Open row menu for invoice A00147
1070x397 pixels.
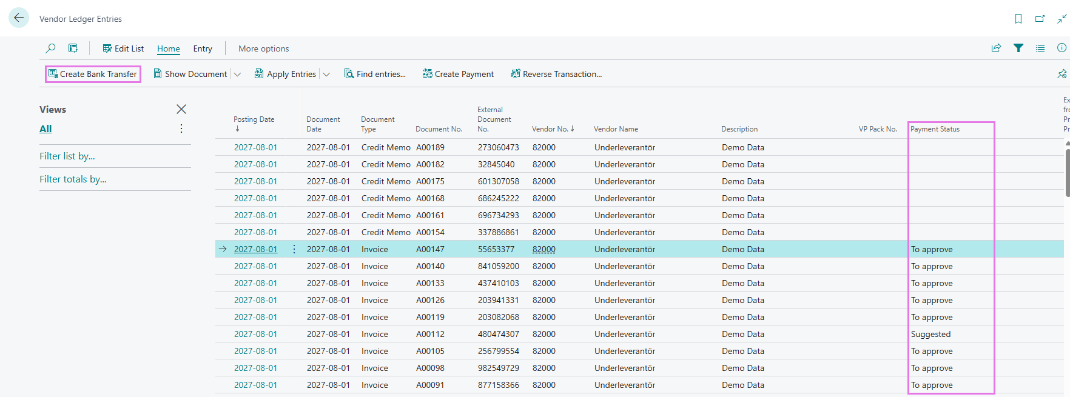tap(294, 249)
